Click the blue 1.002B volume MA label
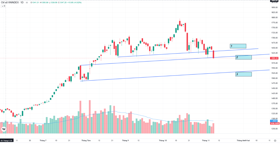The width and height of the screenshot is (280, 144). [274, 121]
